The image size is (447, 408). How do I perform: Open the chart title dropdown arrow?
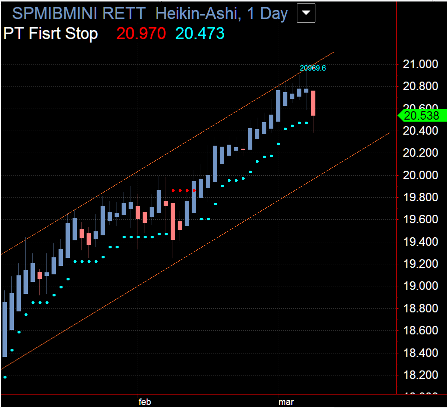(306, 13)
